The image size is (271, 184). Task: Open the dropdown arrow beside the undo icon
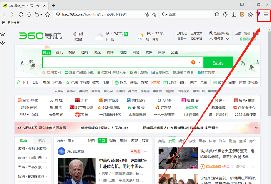tap(41, 15)
